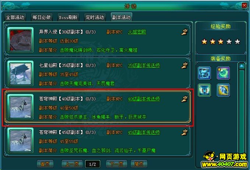The image size is (250, 170).
Task: Click the running-shoe icon for 异界入侵 dungeon
Action: (184, 32)
